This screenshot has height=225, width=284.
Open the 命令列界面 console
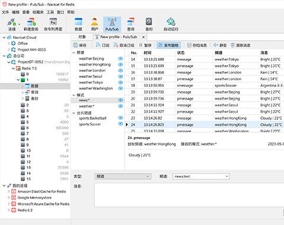coord(53,24)
